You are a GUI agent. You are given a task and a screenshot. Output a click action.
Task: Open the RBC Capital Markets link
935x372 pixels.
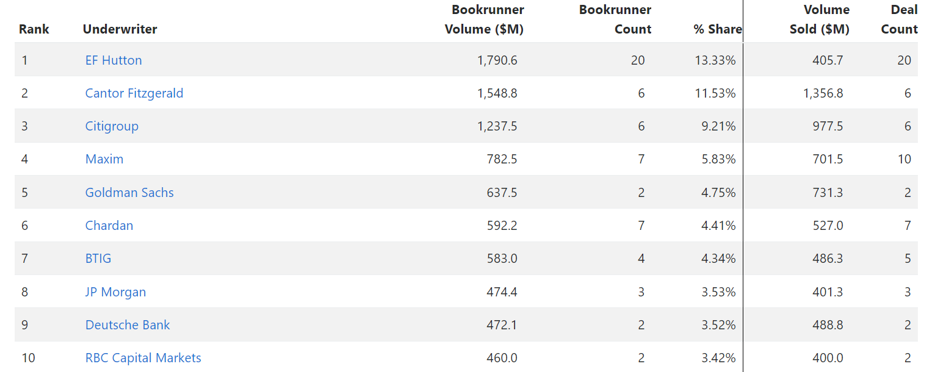tap(143, 358)
